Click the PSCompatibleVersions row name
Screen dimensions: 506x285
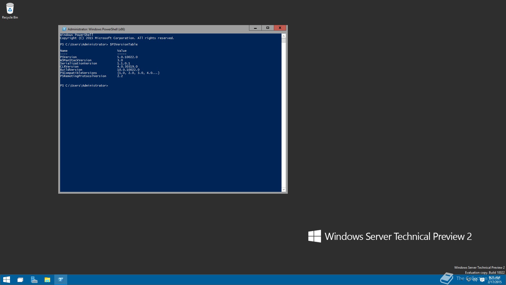(x=79, y=73)
